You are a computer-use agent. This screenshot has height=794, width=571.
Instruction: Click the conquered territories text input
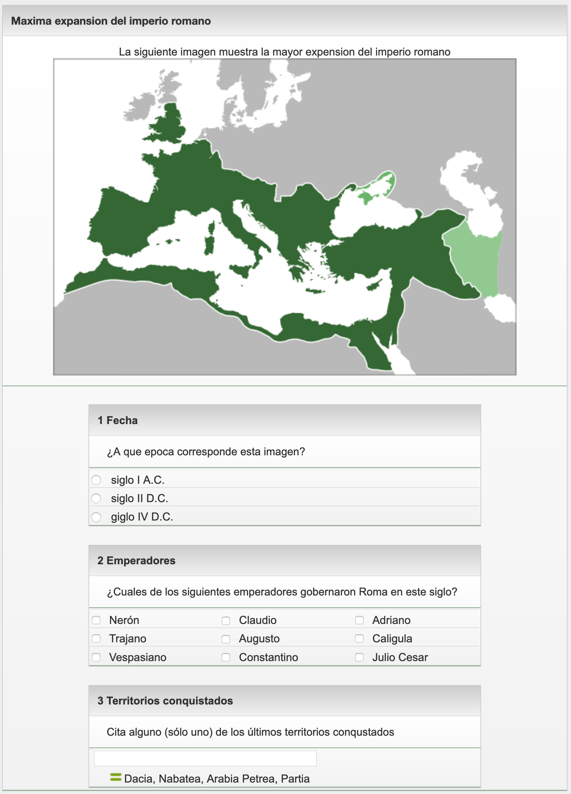205,758
